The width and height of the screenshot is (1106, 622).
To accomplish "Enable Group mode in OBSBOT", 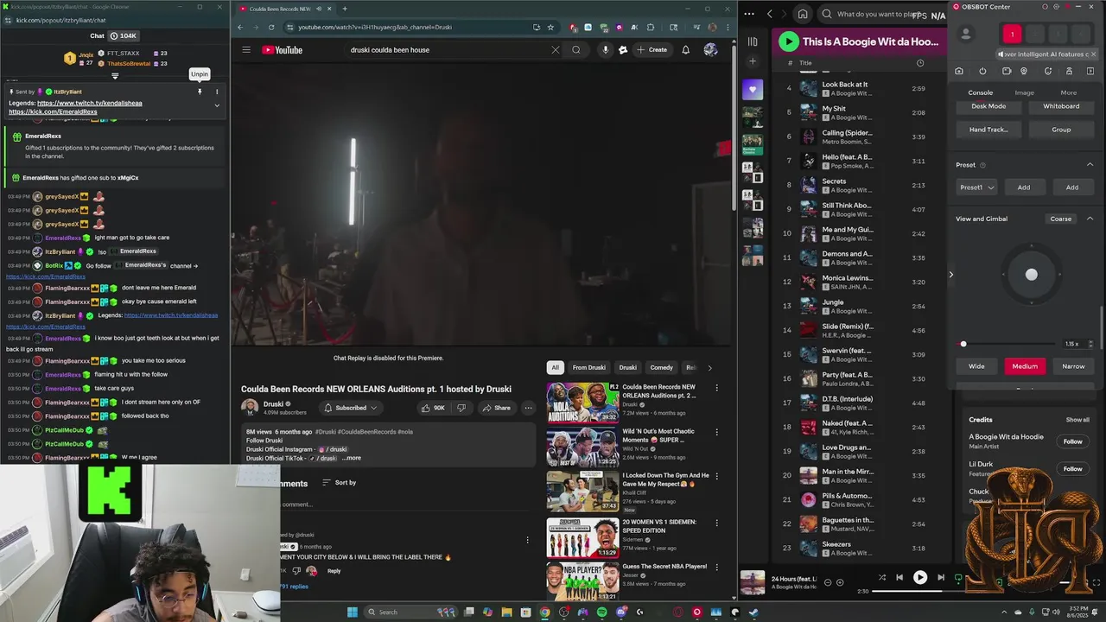I will tap(1061, 130).
